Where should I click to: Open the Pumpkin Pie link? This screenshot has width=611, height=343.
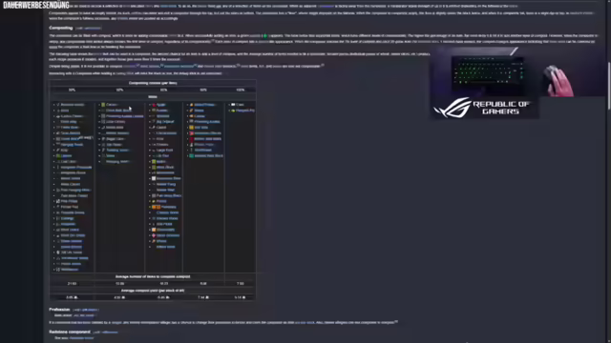[x=245, y=111]
